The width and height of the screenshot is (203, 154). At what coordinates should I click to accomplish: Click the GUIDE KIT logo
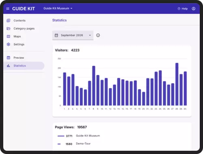[x=24, y=9]
